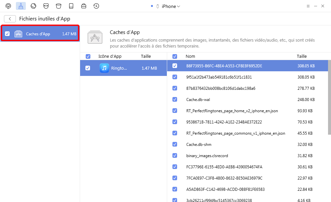Click the 248.00 KB size value
331x202 pixels.
point(306,100)
